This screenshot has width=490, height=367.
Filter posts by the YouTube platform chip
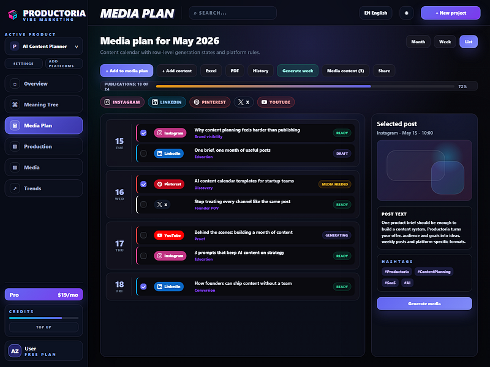tap(276, 102)
